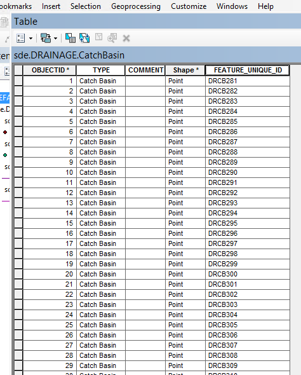Viewport: 301px width, 375px height.
Task: Open the Insert menu
Action: 51,6
